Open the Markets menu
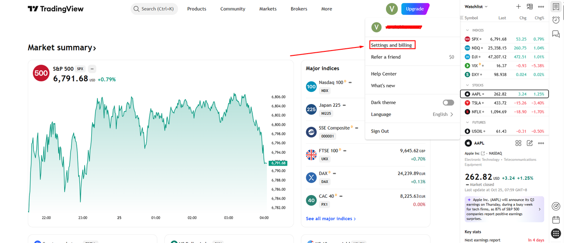 pos(268,9)
